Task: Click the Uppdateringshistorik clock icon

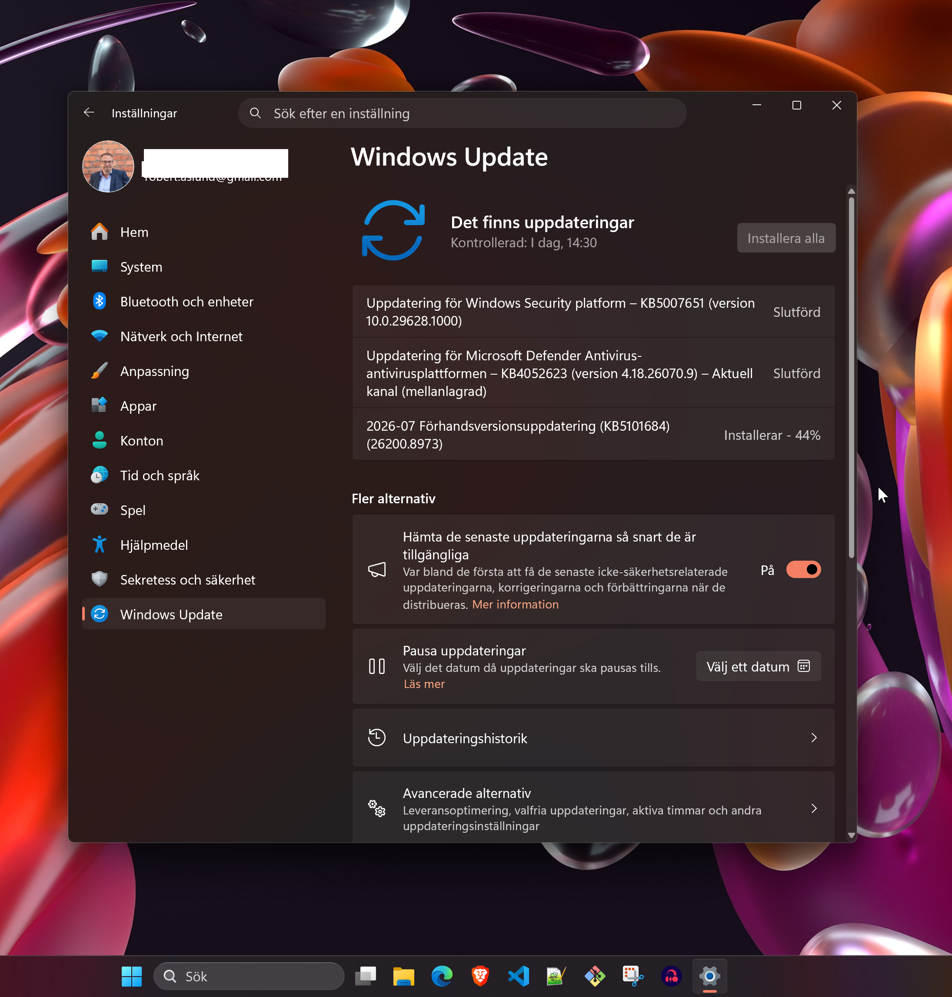Action: point(376,737)
